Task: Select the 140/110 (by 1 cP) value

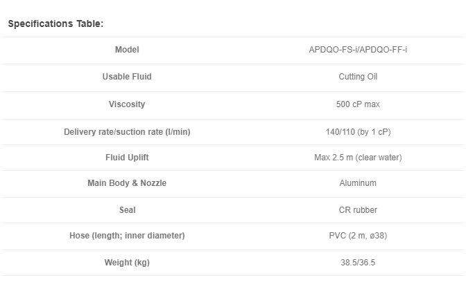Action: [358, 131]
